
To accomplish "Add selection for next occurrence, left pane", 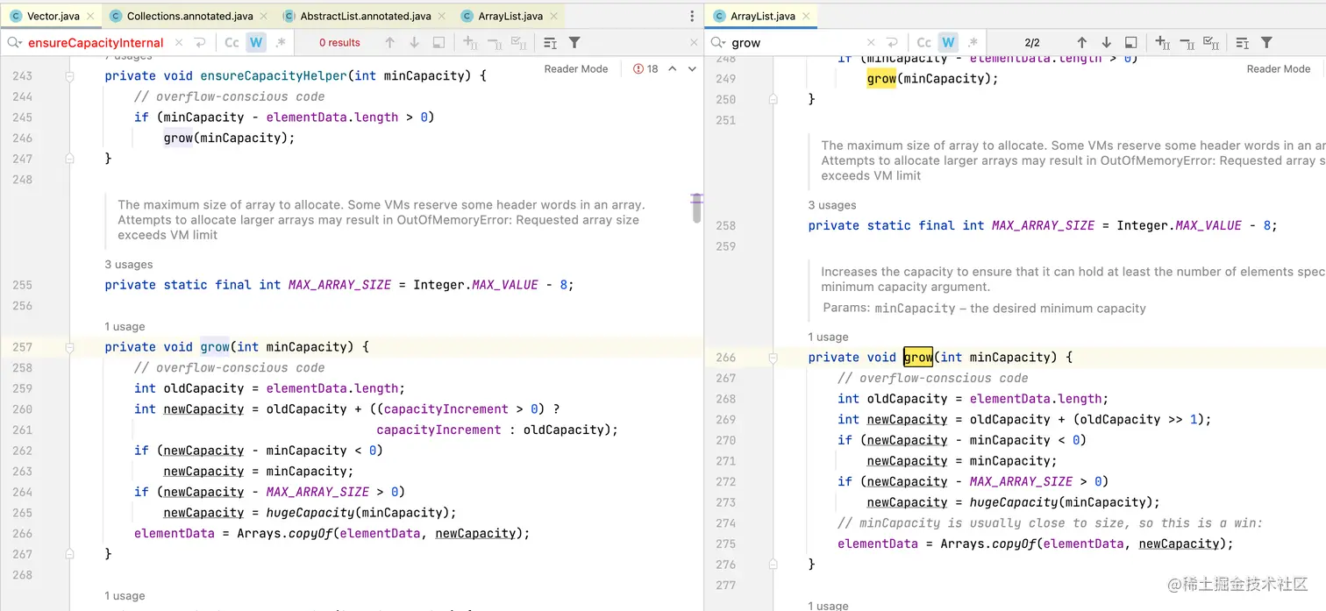I will click(x=470, y=42).
